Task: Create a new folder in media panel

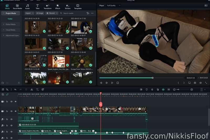Action: (3, 83)
